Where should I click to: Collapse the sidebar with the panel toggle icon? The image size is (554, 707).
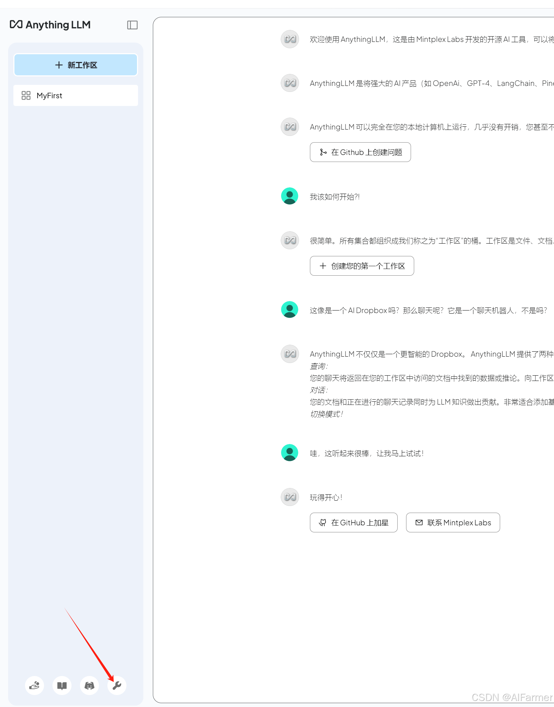(132, 25)
